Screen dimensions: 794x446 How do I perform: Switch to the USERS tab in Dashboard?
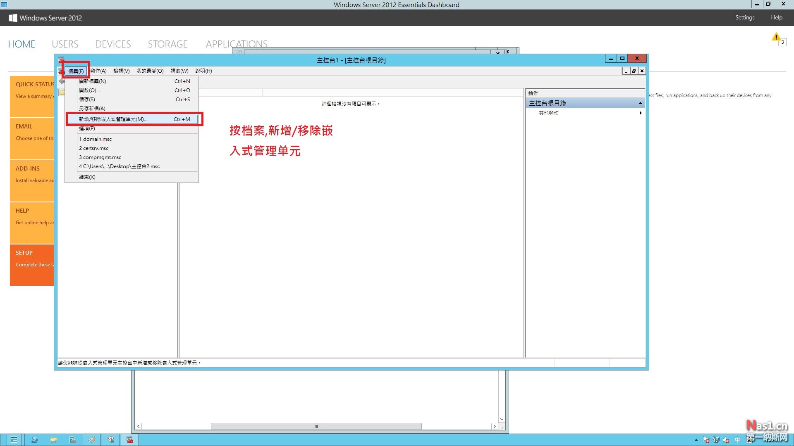click(x=65, y=44)
